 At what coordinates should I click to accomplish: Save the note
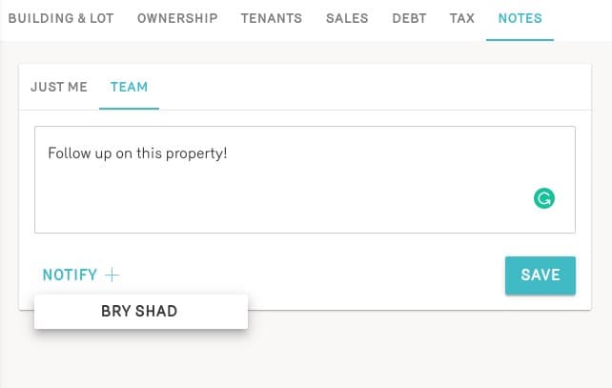[540, 276]
